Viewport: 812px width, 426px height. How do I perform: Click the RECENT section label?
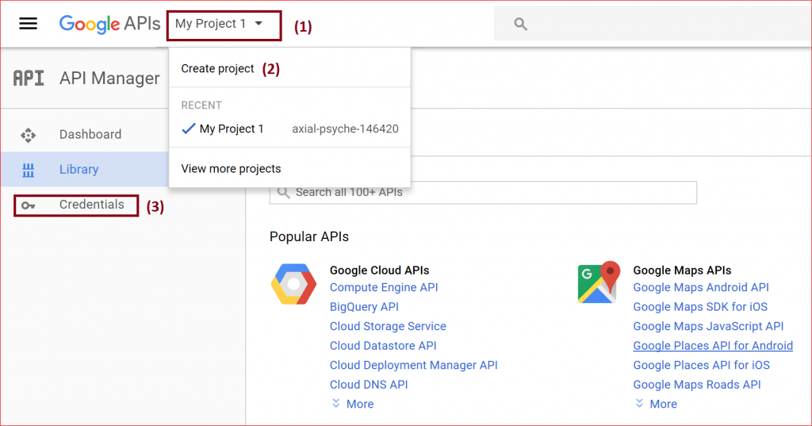[x=201, y=106]
